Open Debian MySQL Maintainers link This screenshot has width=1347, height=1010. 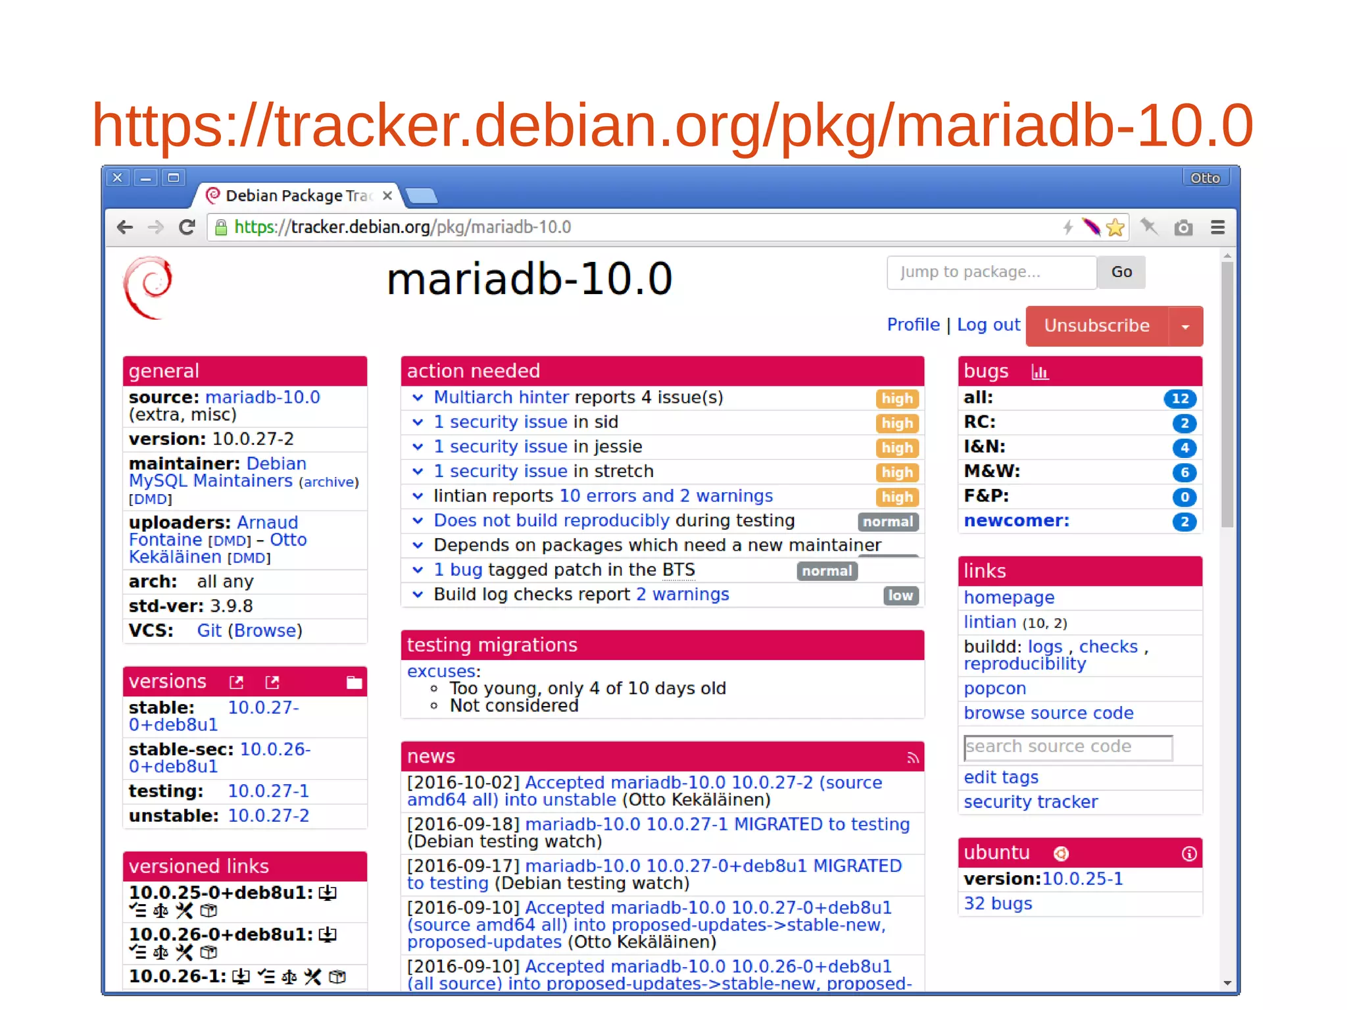(x=217, y=472)
